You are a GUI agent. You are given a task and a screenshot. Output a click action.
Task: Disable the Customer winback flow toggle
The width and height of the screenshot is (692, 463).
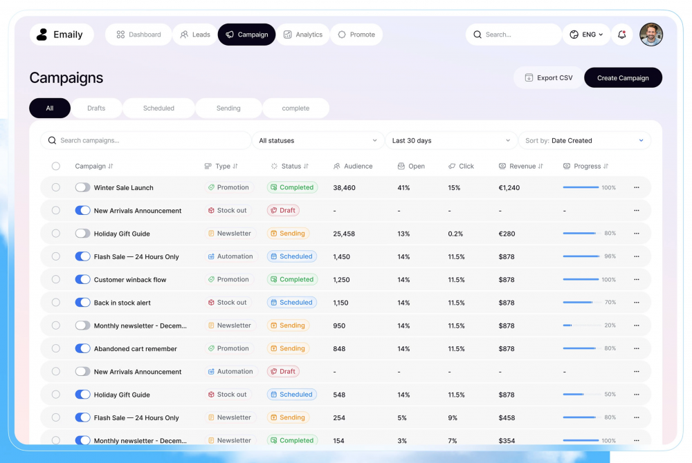click(82, 279)
